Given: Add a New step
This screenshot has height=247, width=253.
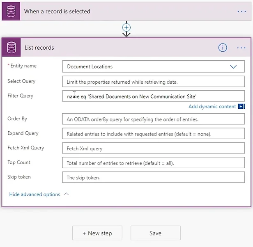Looking at the screenshot, I should 97,233.
